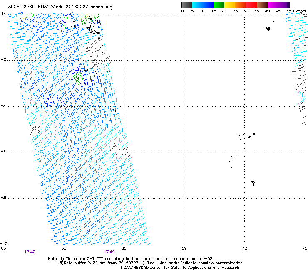Image resolution: width=308 pixels, height=270 pixels.
Task: Click the latitude label '-2'
Action: [x=3, y=59]
